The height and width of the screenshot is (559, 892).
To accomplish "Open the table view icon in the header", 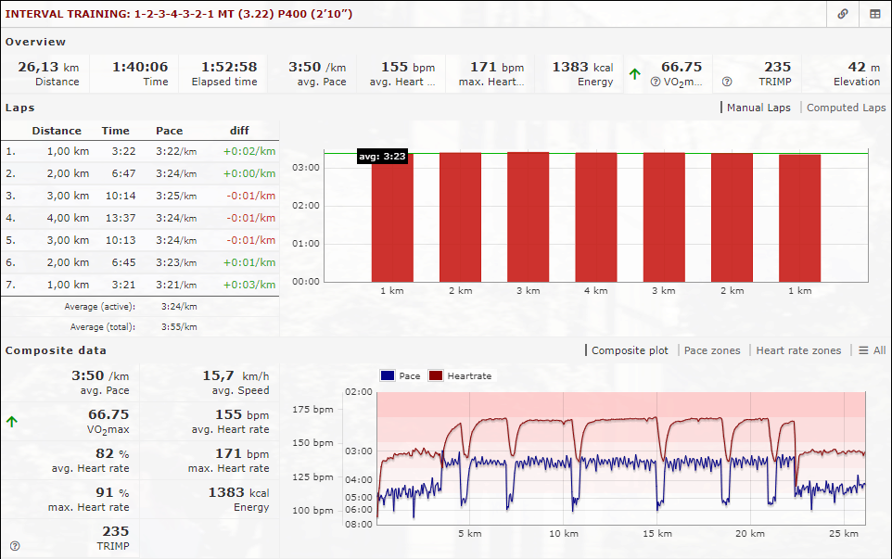I will [x=875, y=14].
